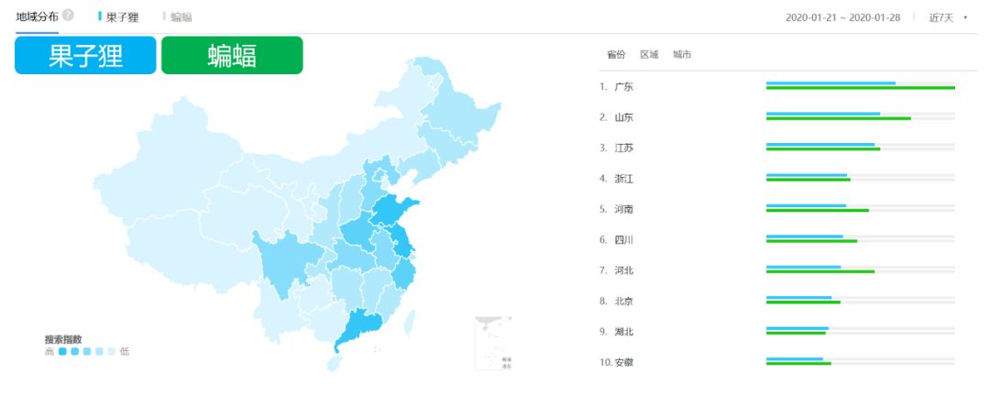
Task: Switch to the 城市 tab
Action: 682,55
